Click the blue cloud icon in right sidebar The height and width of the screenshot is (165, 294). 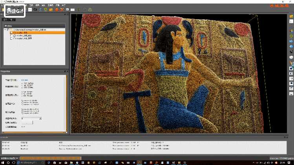pos(291,41)
